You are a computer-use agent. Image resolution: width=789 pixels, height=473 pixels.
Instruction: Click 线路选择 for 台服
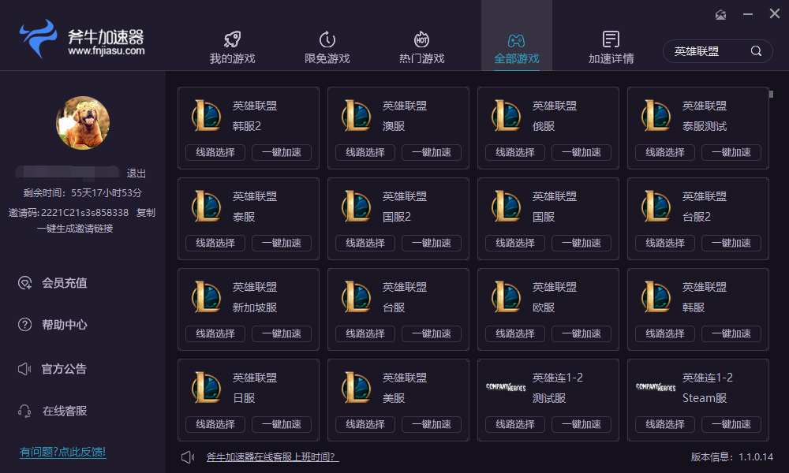[x=365, y=333]
